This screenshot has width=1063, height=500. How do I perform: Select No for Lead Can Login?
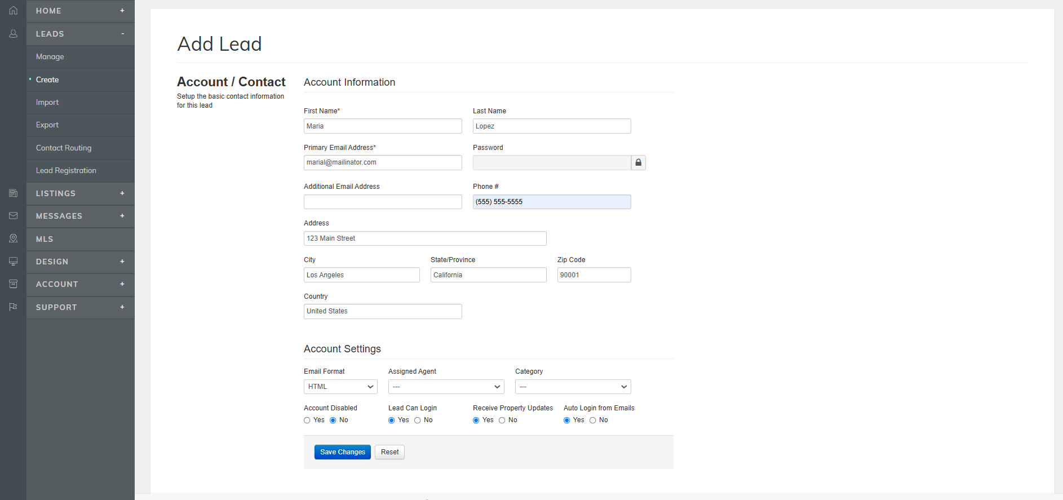(x=418, y=421)
